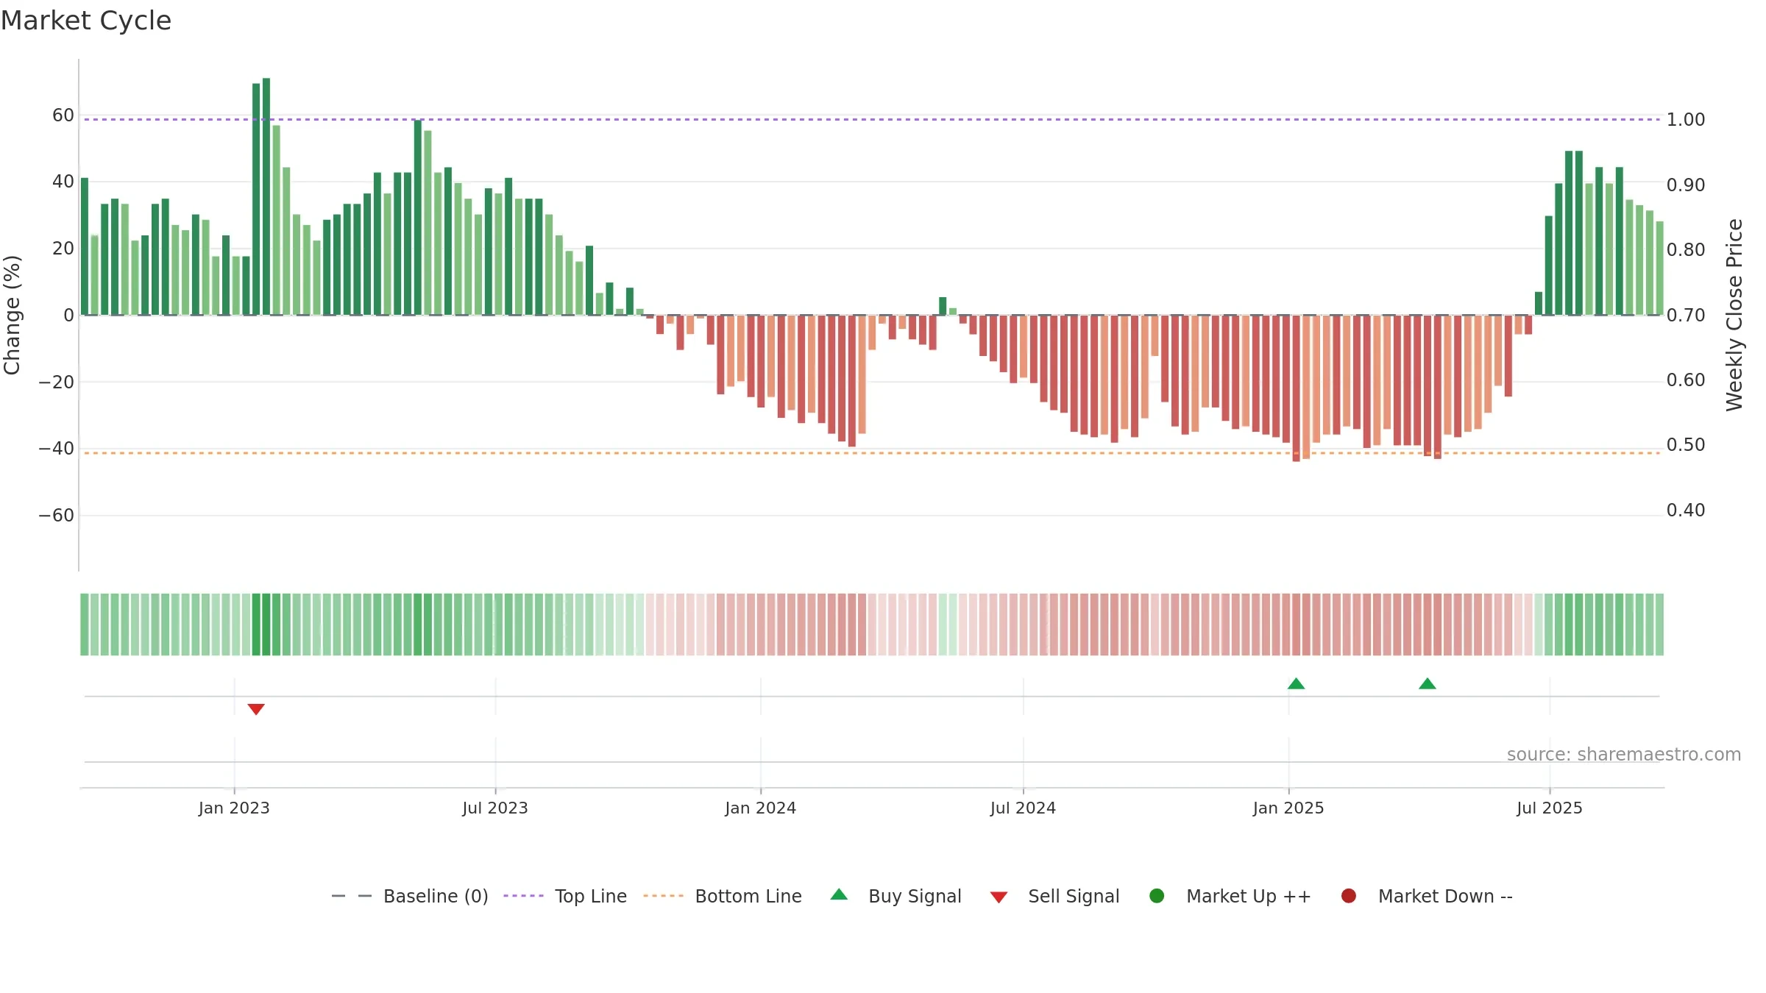Click the Jan 2023 x-axis label
Viewport: 1766px width, 993px height.
coord(234,808)
